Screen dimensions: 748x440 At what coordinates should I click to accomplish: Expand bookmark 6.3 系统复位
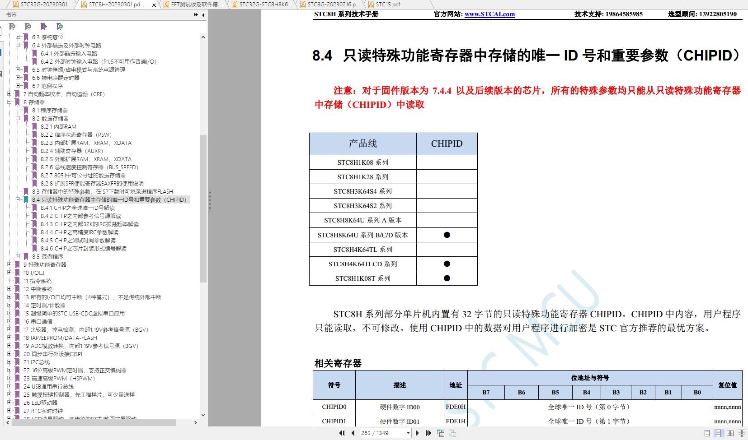(x=18, y=37)
